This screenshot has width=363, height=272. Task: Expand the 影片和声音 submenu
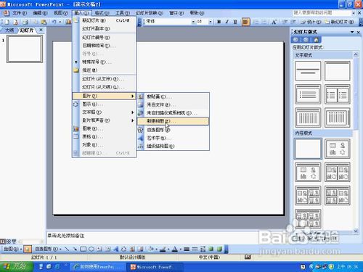(x=105, y=120)
